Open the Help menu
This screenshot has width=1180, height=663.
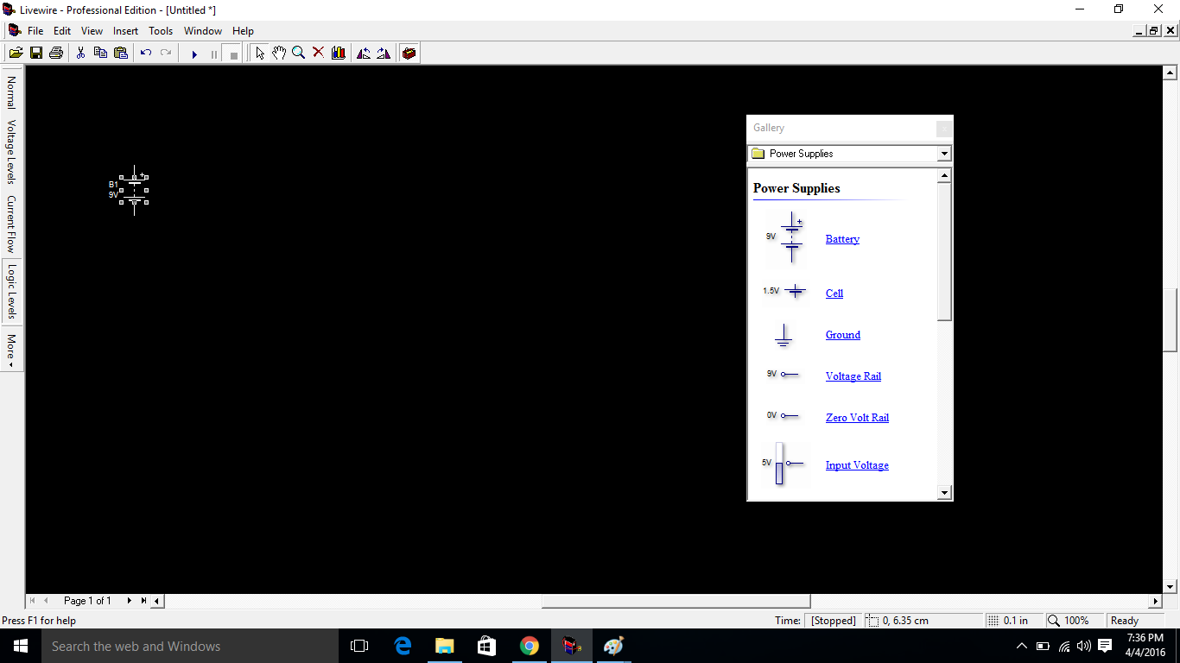click(243, 31)
